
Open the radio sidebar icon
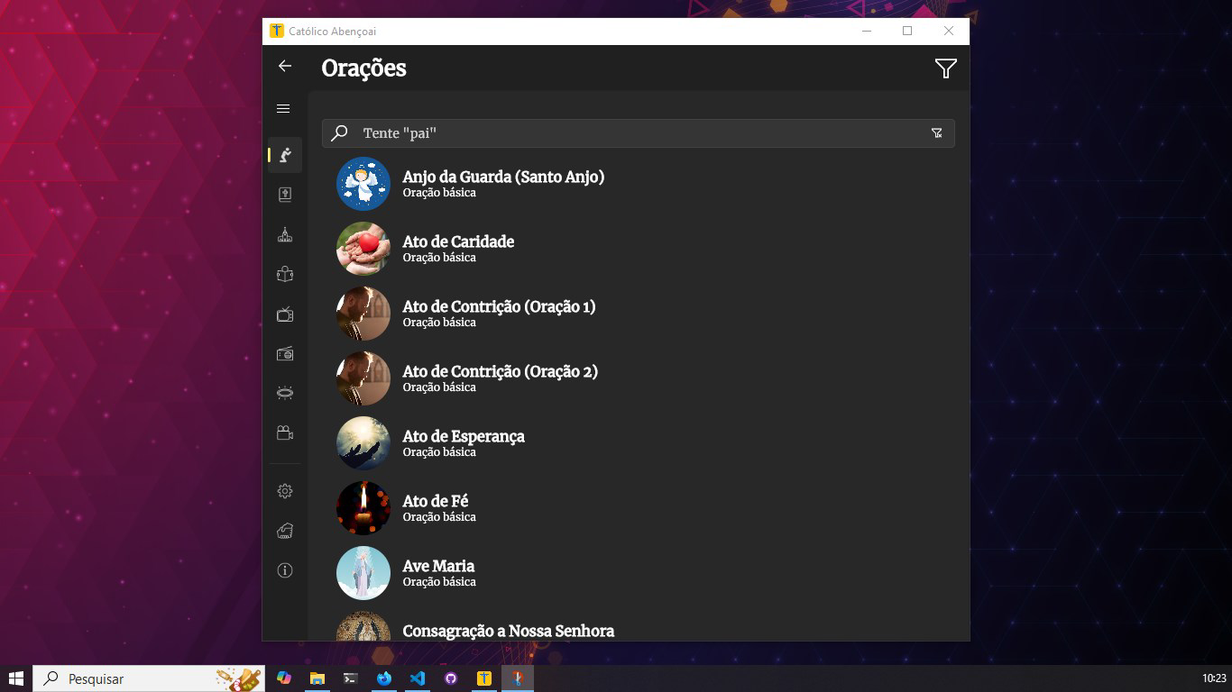point(285,353)
